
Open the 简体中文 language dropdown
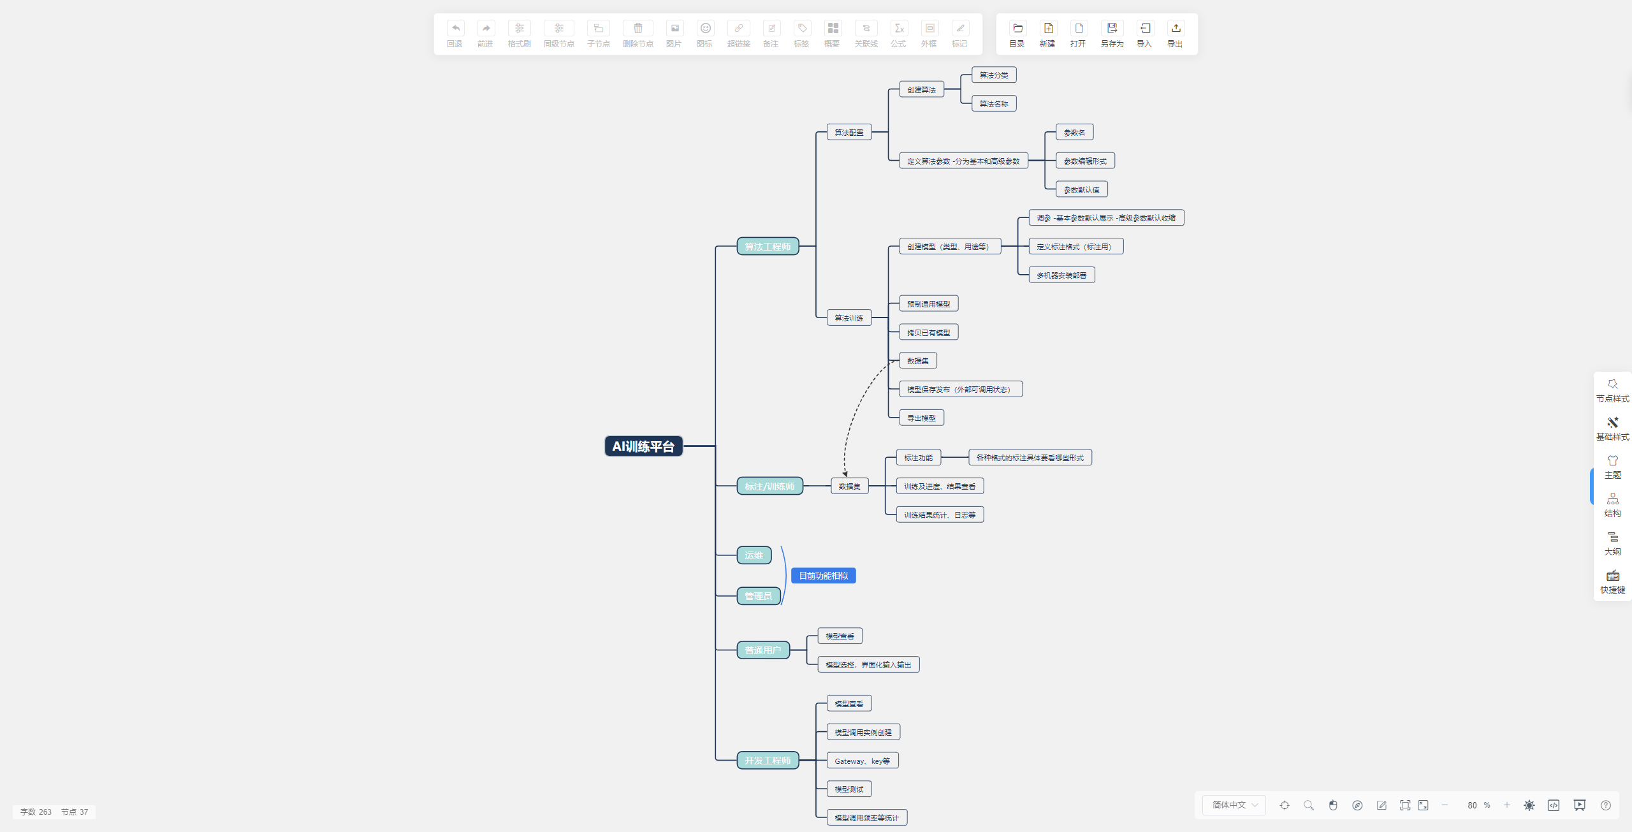coord(1234,805)
